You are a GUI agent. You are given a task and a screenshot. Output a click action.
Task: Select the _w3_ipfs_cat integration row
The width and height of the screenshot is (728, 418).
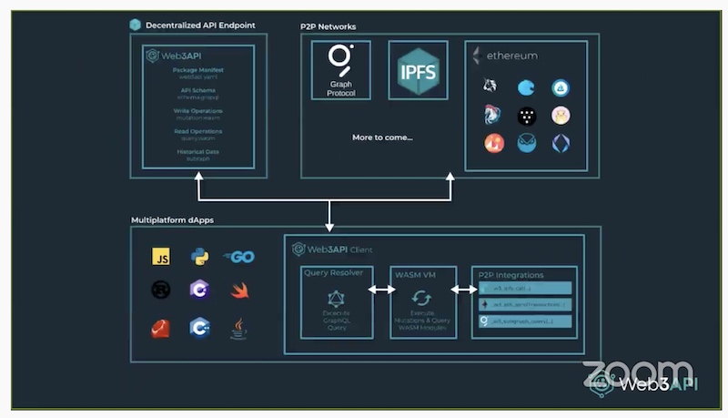(x=525, y=289)
